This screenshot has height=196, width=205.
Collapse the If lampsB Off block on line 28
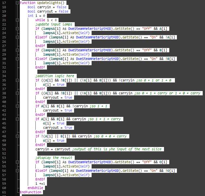click(17, 50)
